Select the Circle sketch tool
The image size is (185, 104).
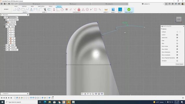click(19, 10)
